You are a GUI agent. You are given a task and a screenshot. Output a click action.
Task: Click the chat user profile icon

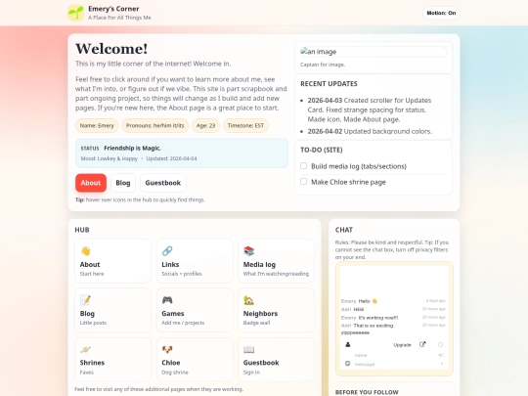coord(348,344)
